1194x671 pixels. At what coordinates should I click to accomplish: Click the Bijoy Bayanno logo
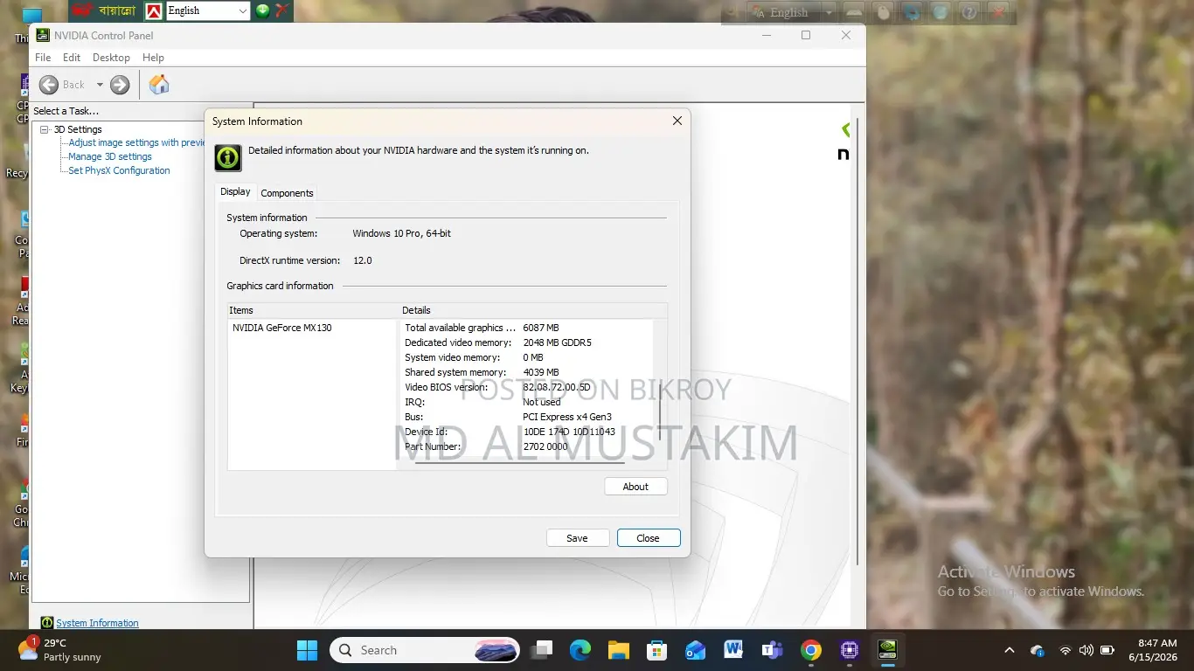tap(104, 10)
